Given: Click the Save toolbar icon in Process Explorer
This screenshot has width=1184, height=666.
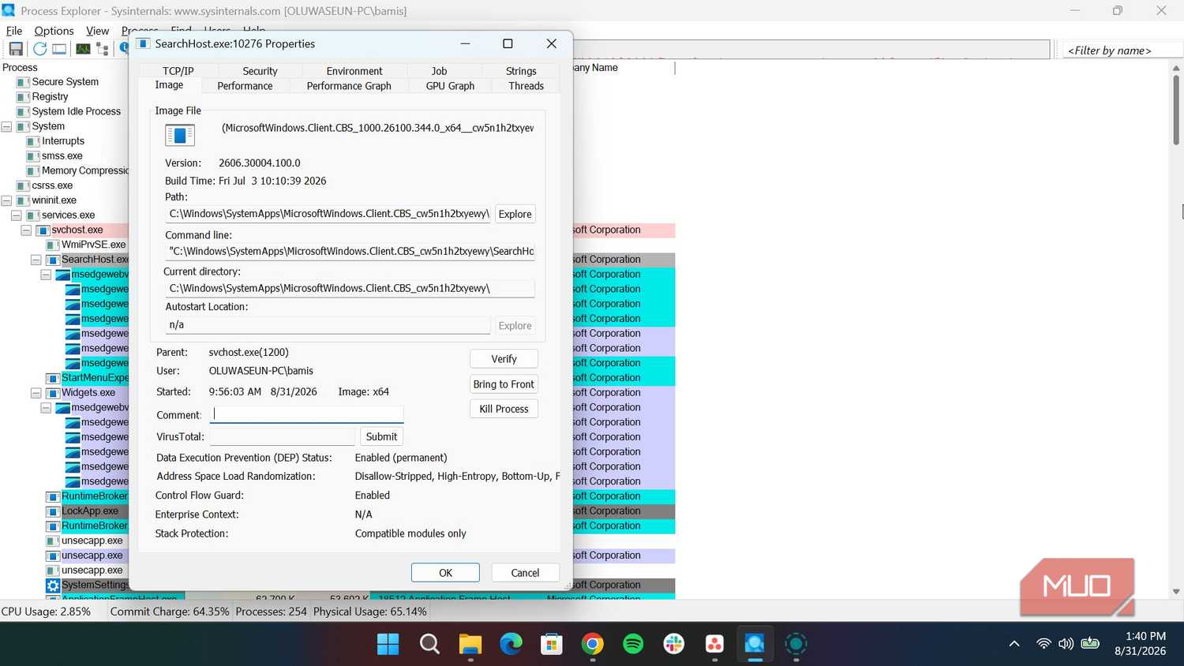Looking at the screenshot, I should (16, 49).
